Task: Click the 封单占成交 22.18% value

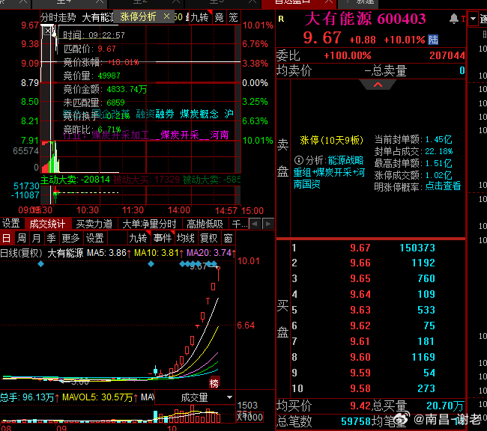Action: (439, 151)
